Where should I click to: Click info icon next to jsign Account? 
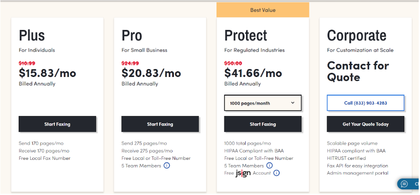(x=276, y=173)
